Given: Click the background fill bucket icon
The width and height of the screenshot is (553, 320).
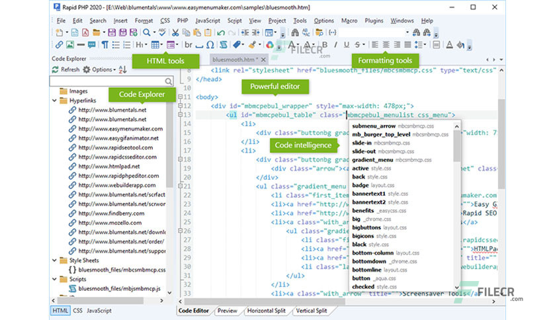Looking at the screenshot, I should 460,45.
